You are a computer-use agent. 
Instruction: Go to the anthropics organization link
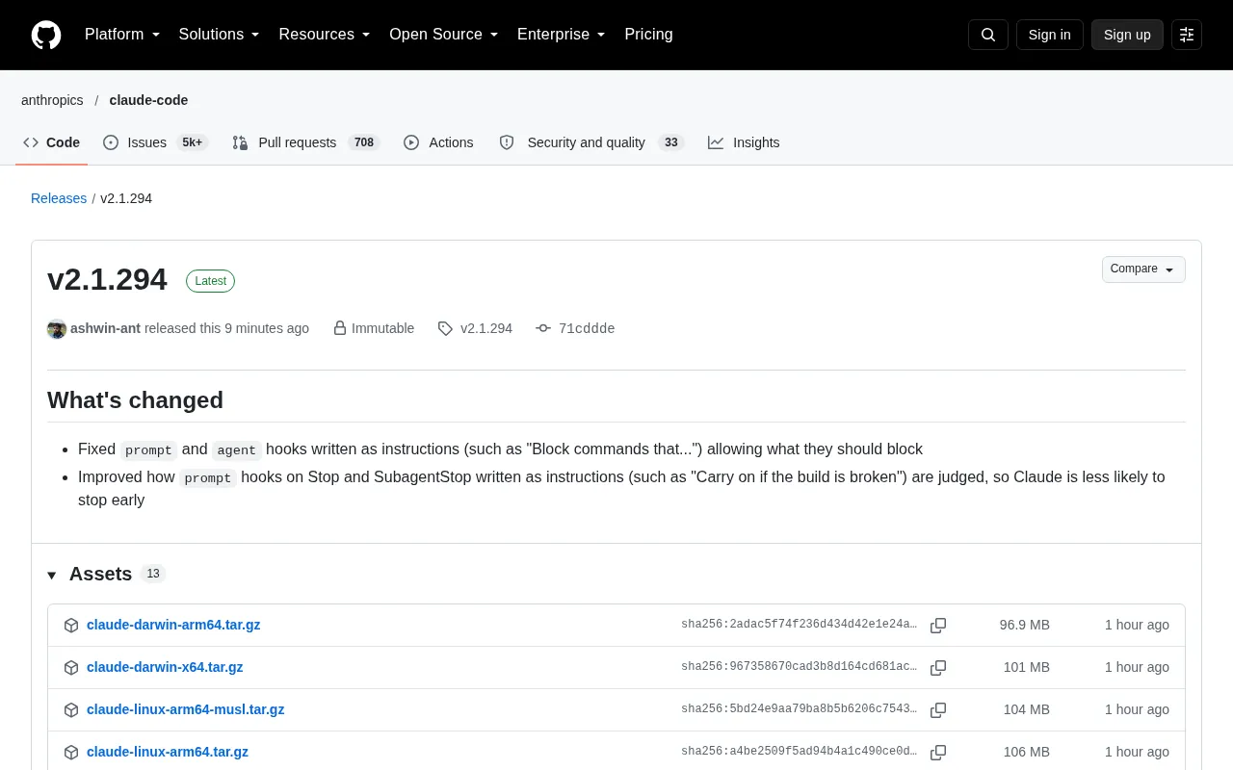(x=52, y=100)
